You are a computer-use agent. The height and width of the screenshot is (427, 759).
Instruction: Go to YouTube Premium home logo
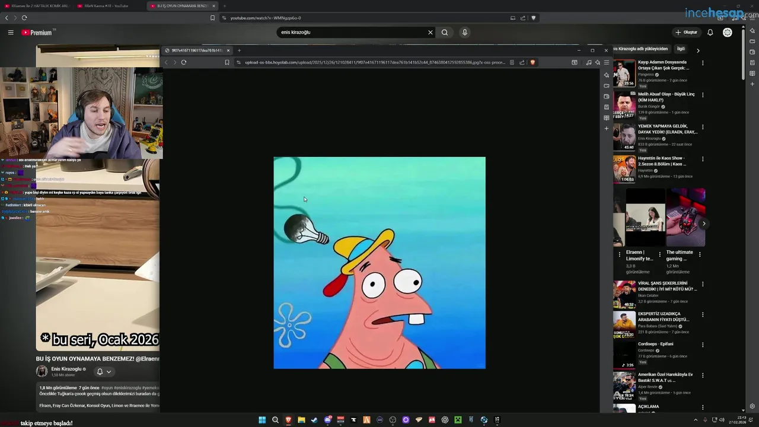(x=37, y=33)
